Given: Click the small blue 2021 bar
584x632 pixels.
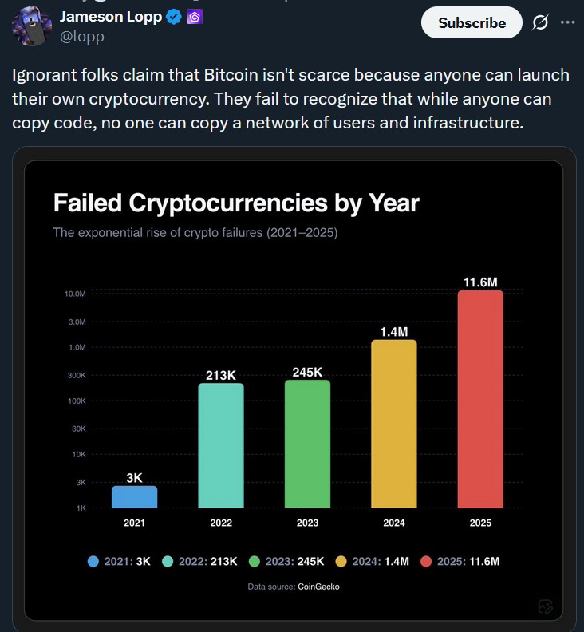Looking at the screenshot, I should click(x=134, y=497).
